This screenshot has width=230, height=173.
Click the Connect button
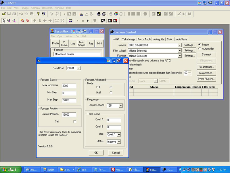(206, 54)
